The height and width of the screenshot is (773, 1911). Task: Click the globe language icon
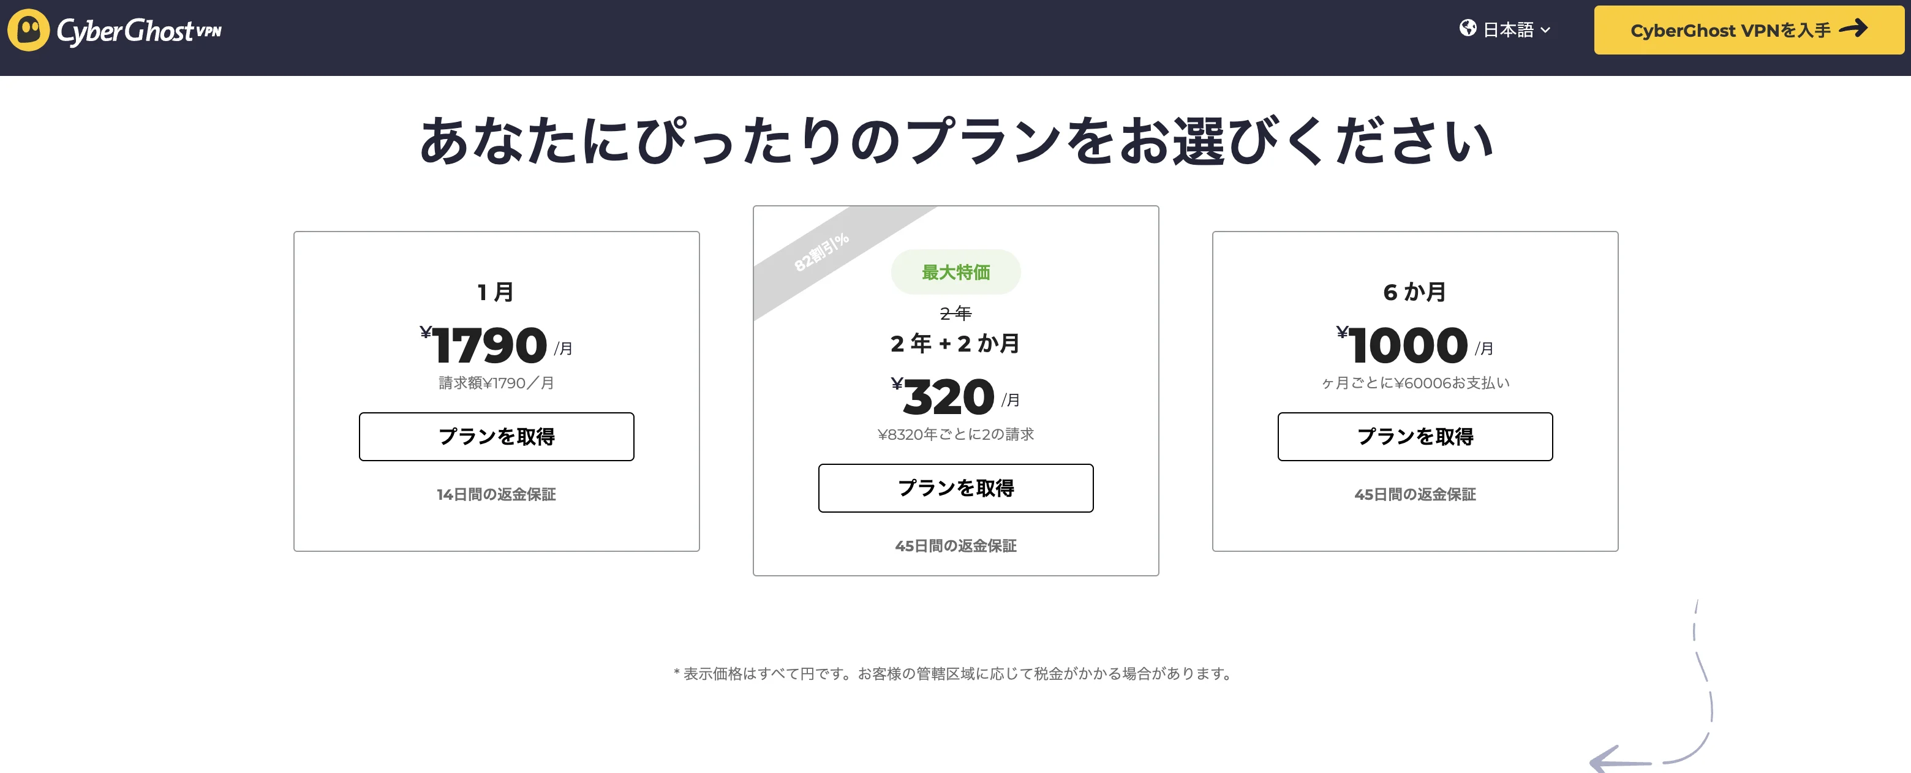point(1468,29)
